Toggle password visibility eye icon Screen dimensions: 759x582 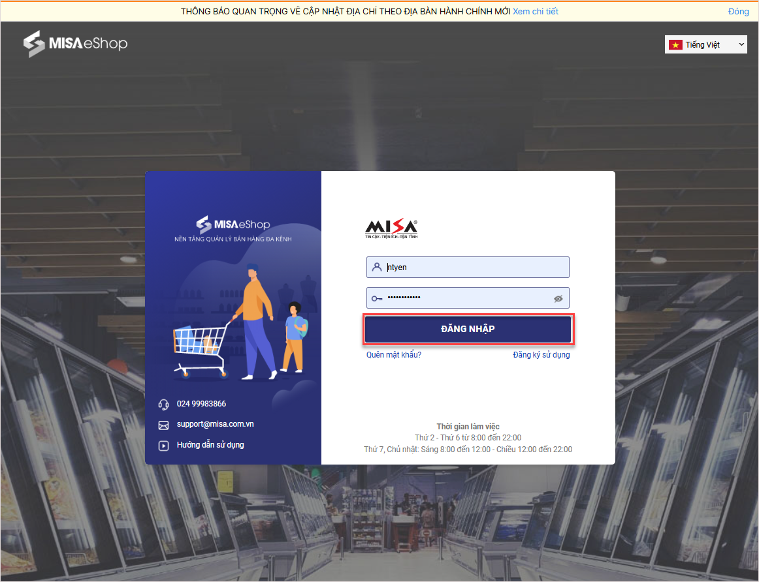click(558, 299)
